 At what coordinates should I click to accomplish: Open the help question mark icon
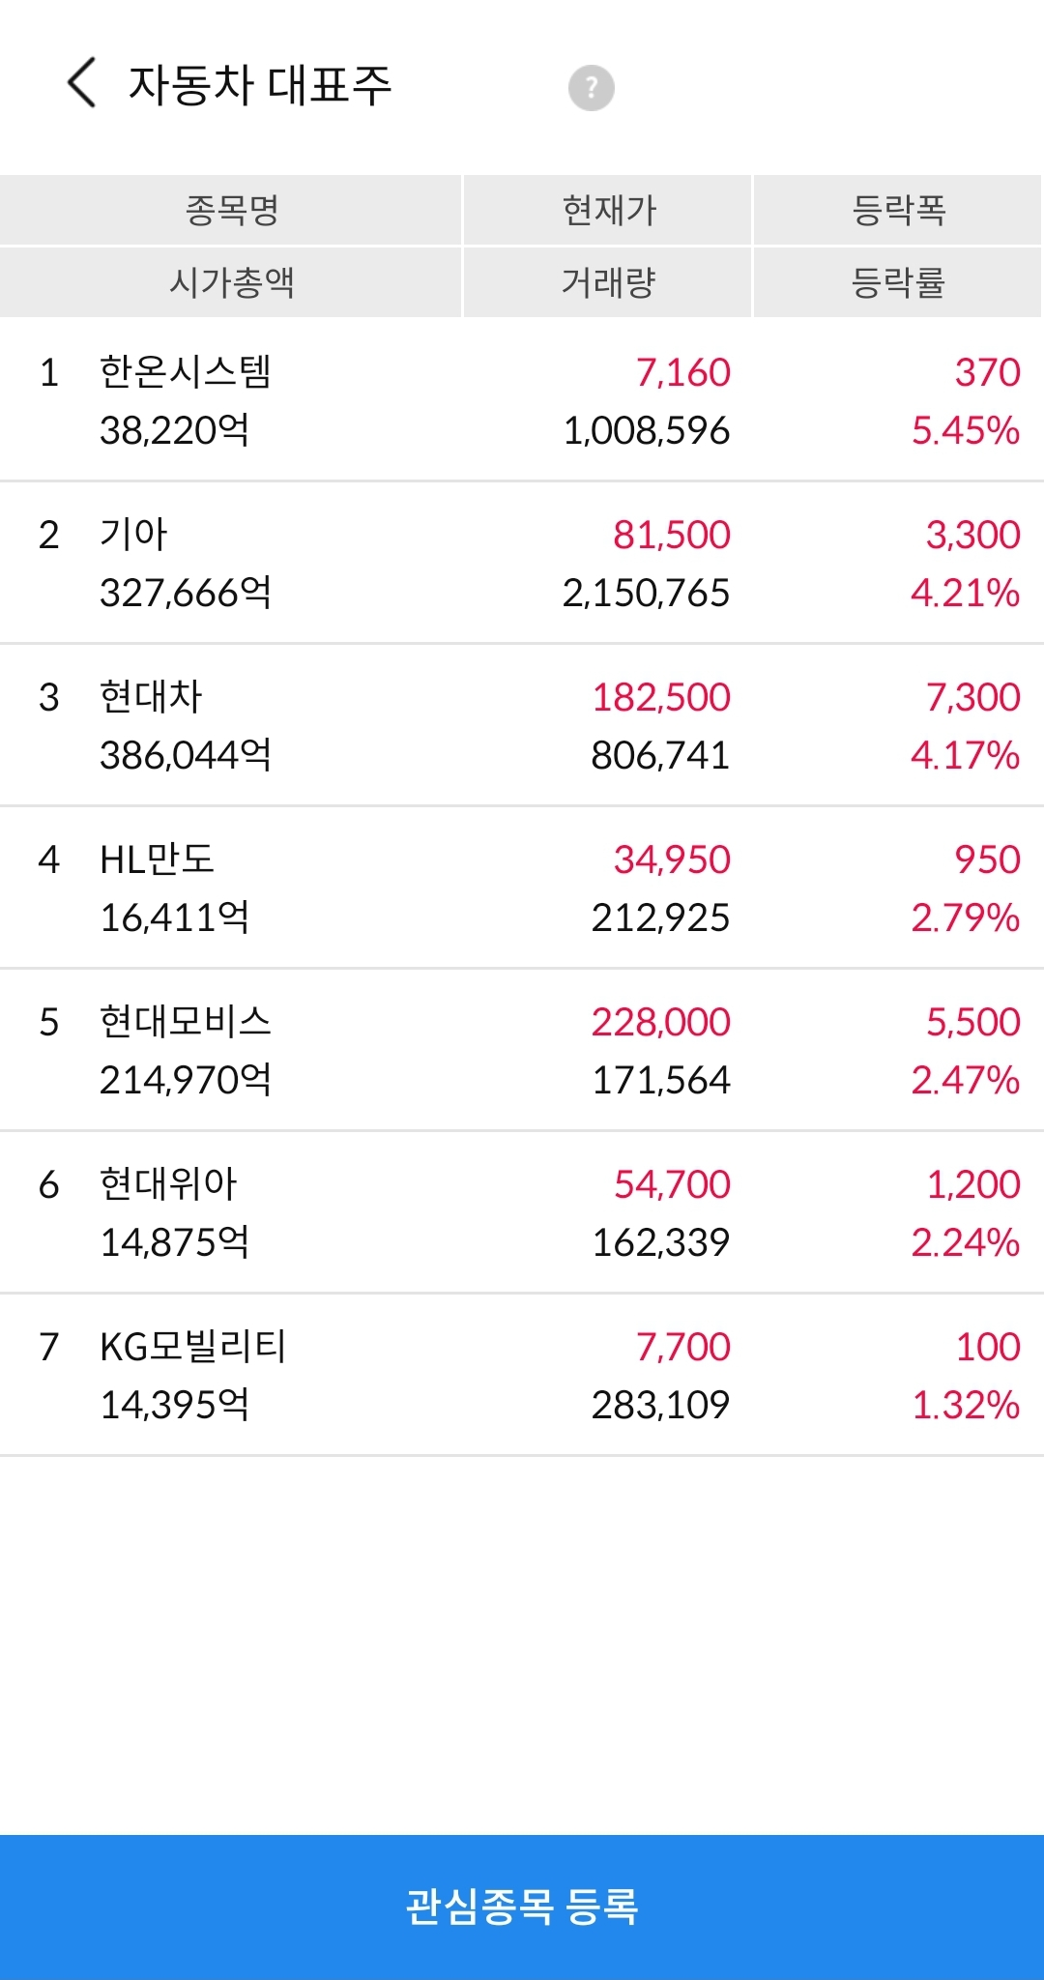[591, 88]
